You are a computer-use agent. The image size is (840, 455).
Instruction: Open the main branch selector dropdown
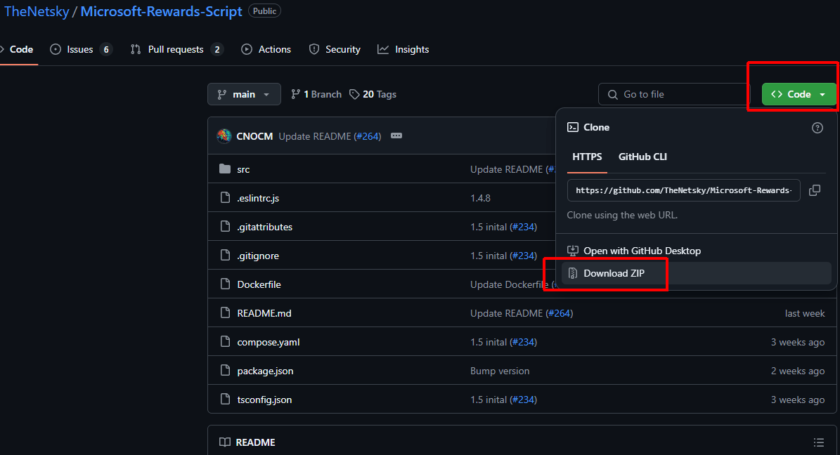coord(245,94)
